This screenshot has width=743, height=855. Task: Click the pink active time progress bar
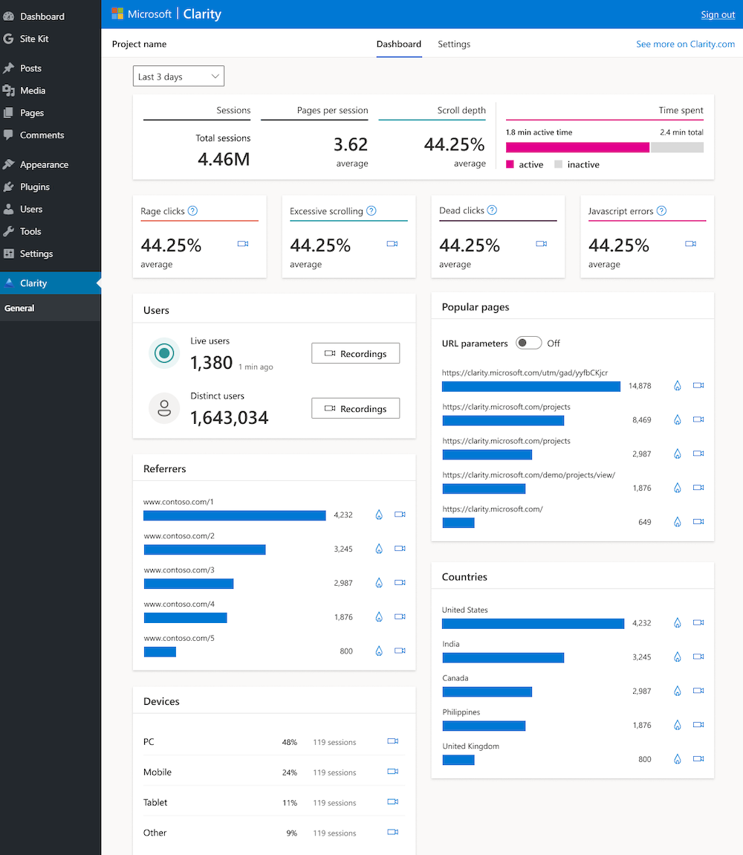pos(577,147)
